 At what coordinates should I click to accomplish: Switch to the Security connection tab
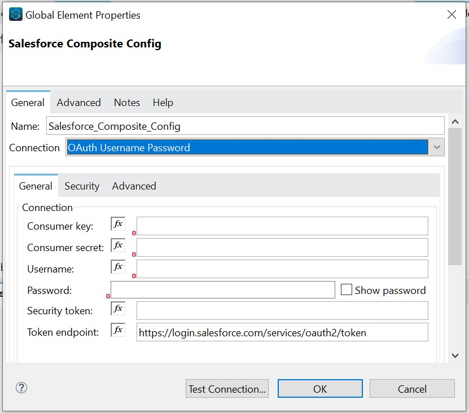(x=82, y=186)
